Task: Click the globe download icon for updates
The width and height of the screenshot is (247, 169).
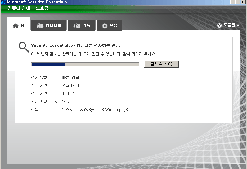Action: tap(40, 26)
